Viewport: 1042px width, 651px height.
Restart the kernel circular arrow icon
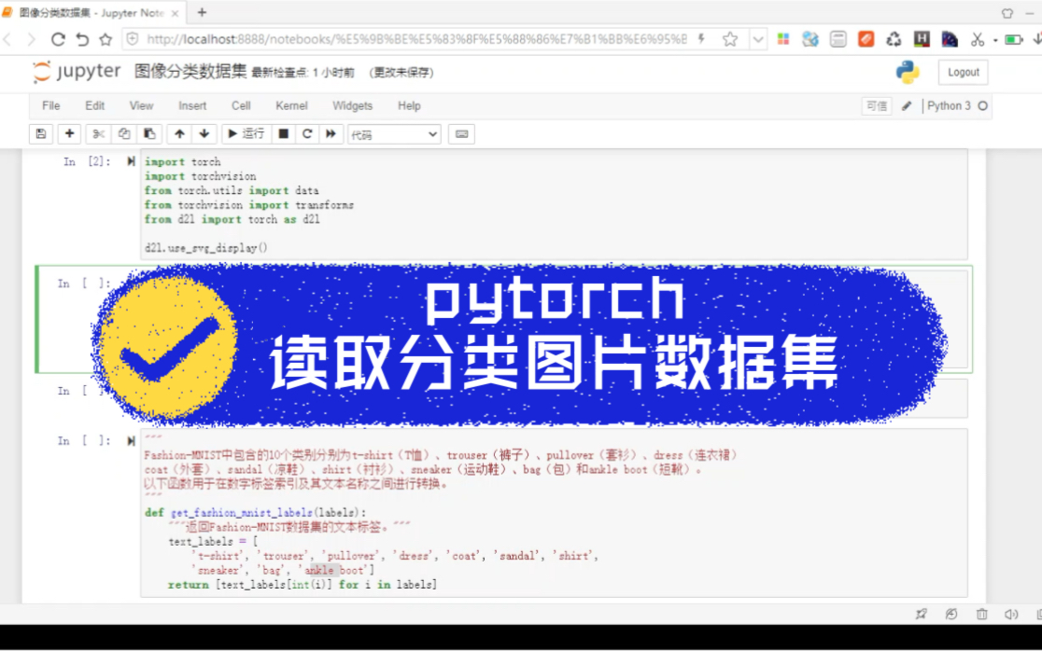click(x=307, y=134)
